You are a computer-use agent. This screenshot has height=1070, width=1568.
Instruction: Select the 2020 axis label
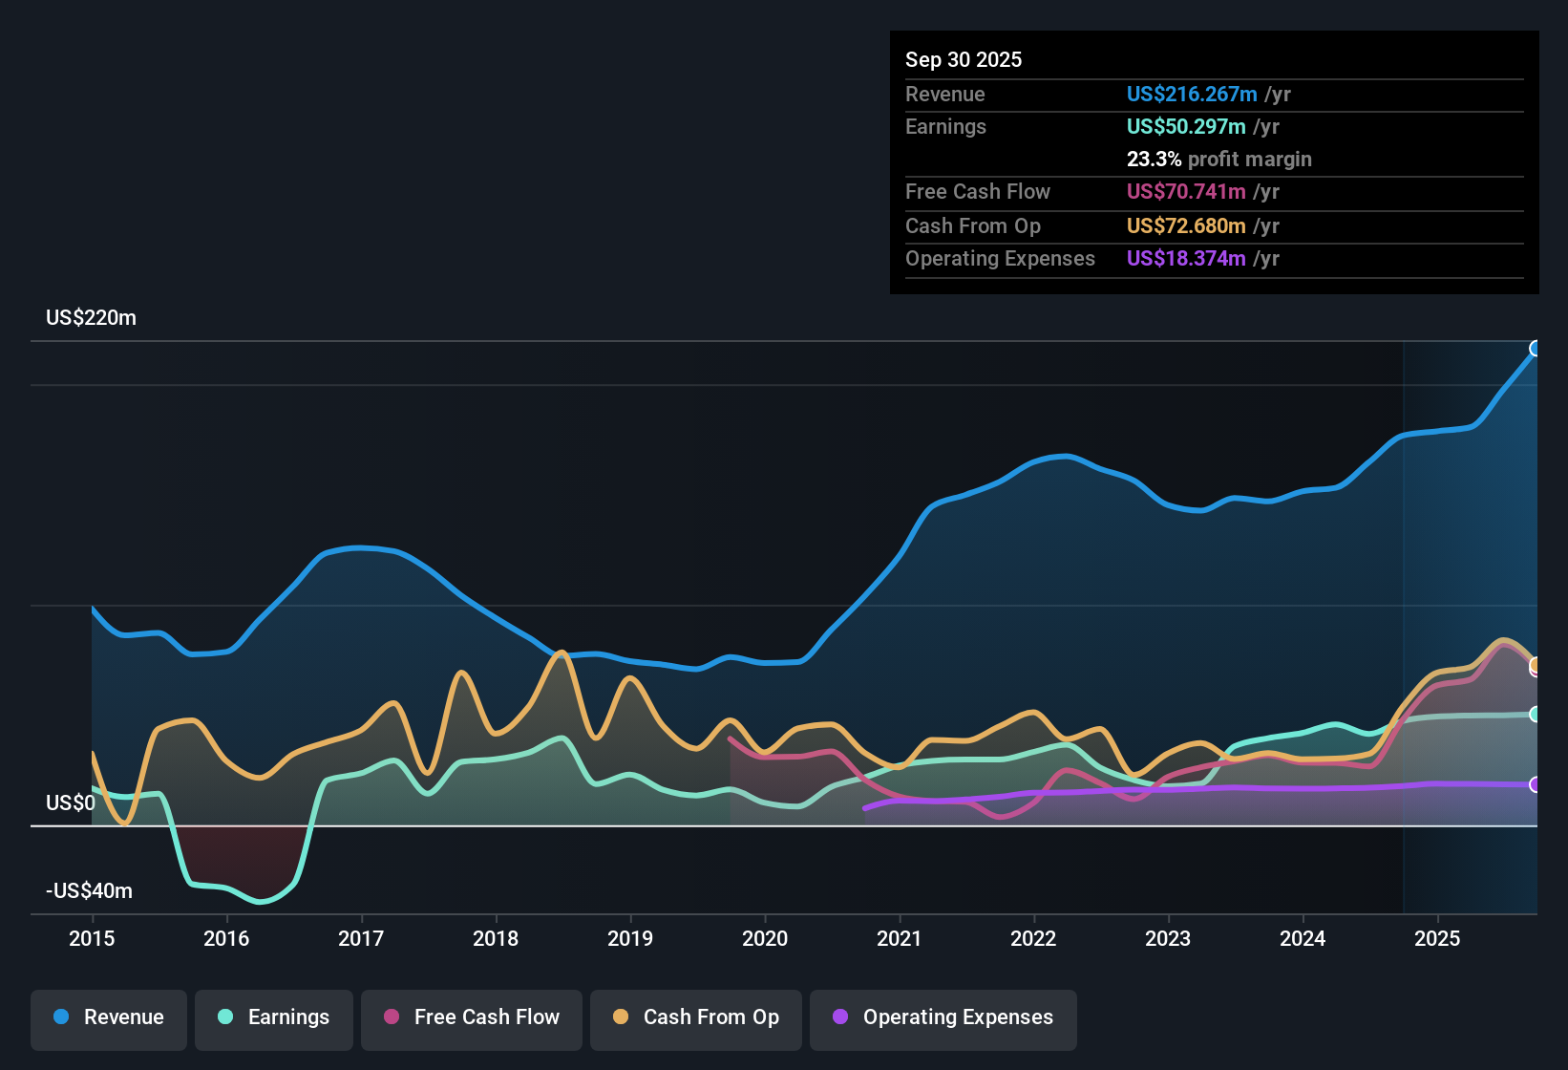click(x=765, y=939)
